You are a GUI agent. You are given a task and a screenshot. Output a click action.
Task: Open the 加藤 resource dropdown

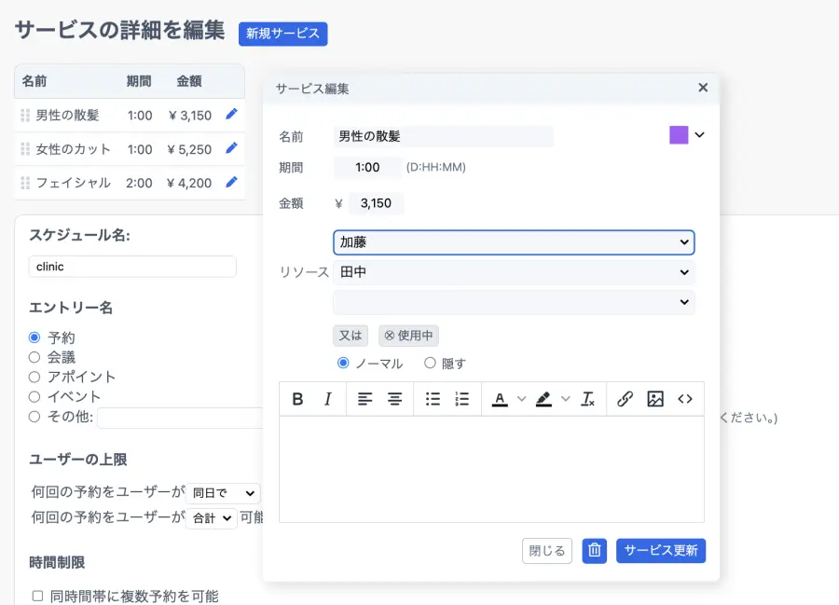click(x=513, y=242)
